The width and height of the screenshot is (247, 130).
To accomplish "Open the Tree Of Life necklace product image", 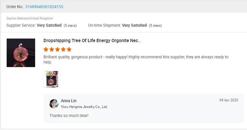I will 21,53.
